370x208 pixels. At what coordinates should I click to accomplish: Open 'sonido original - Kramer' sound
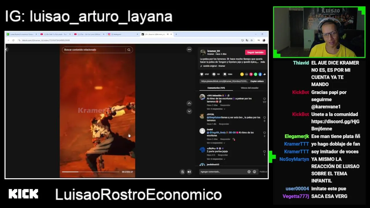click(x=213, y=66)
